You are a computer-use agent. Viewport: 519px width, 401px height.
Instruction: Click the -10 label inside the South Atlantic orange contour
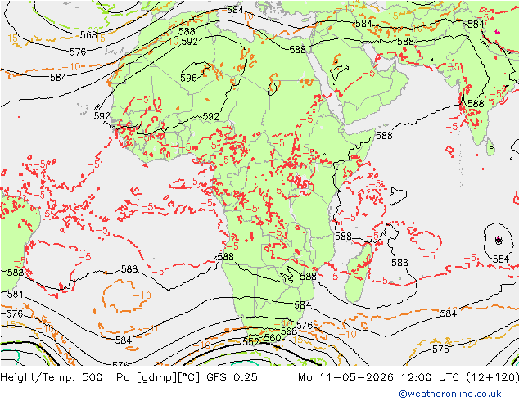pyautogui.click(x=142, y=295)
